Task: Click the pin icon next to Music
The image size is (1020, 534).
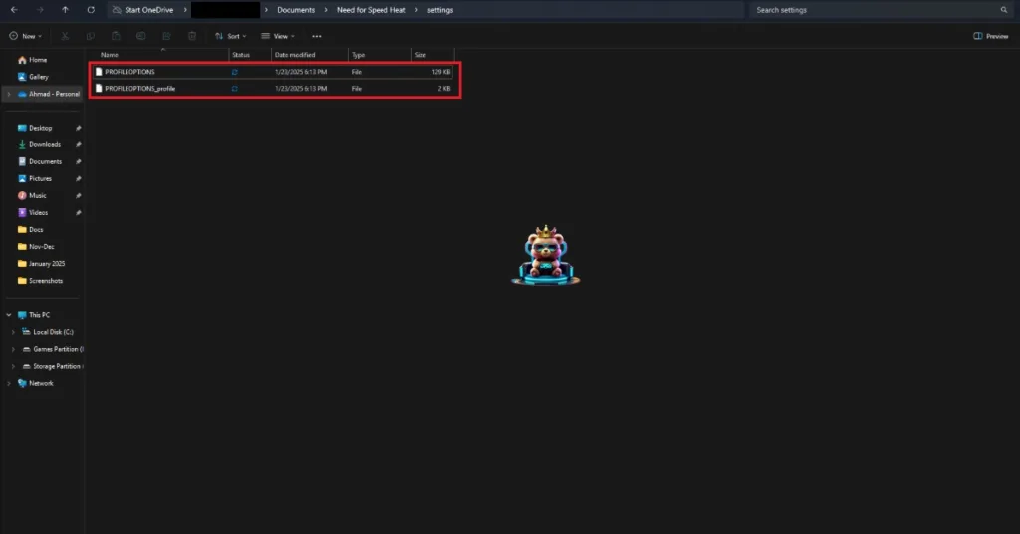Action: coord(78,195)
